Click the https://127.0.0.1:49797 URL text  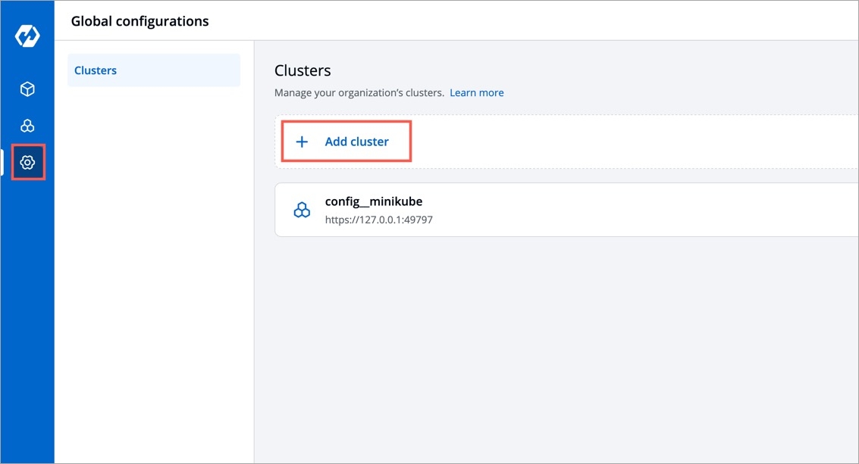[378, 220]
